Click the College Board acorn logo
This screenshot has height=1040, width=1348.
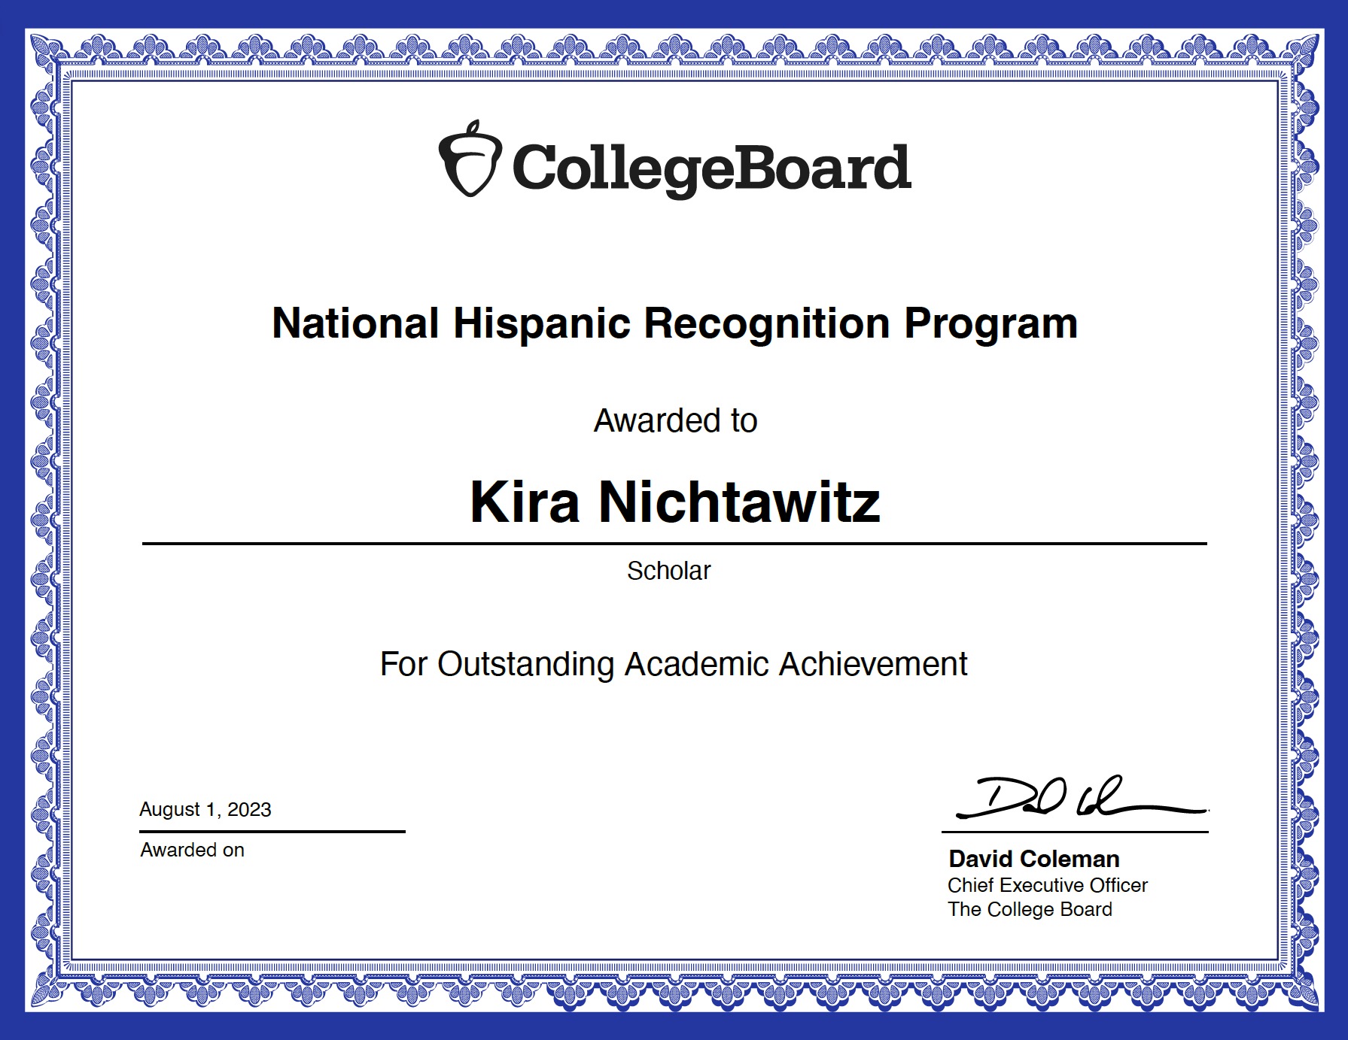[470, 159]
